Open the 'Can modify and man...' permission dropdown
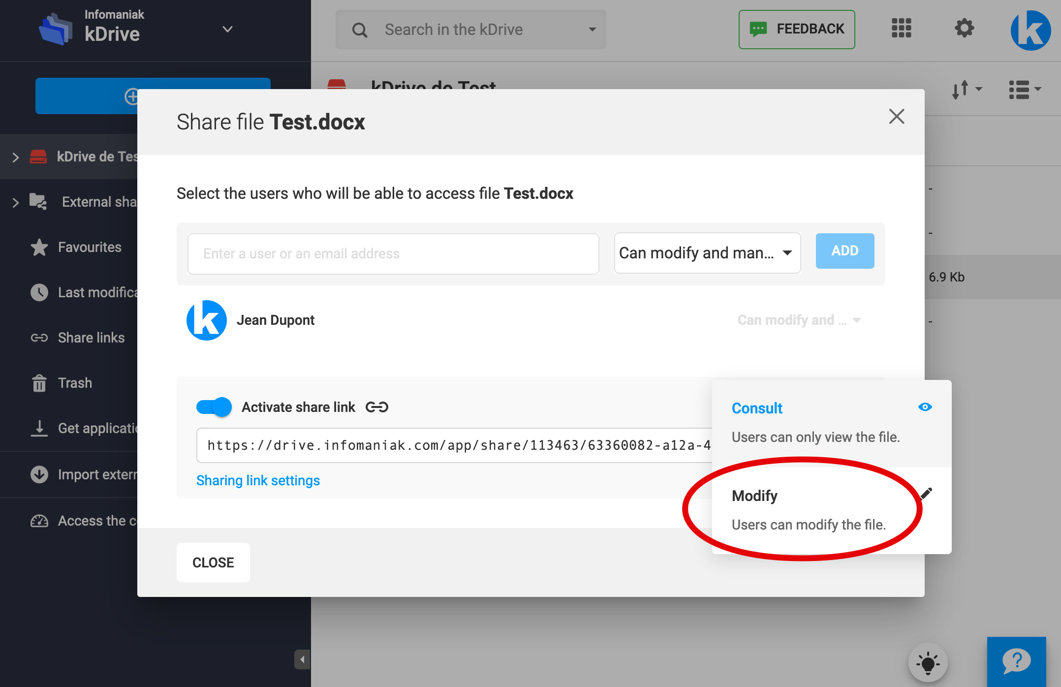 click(707, 253)
